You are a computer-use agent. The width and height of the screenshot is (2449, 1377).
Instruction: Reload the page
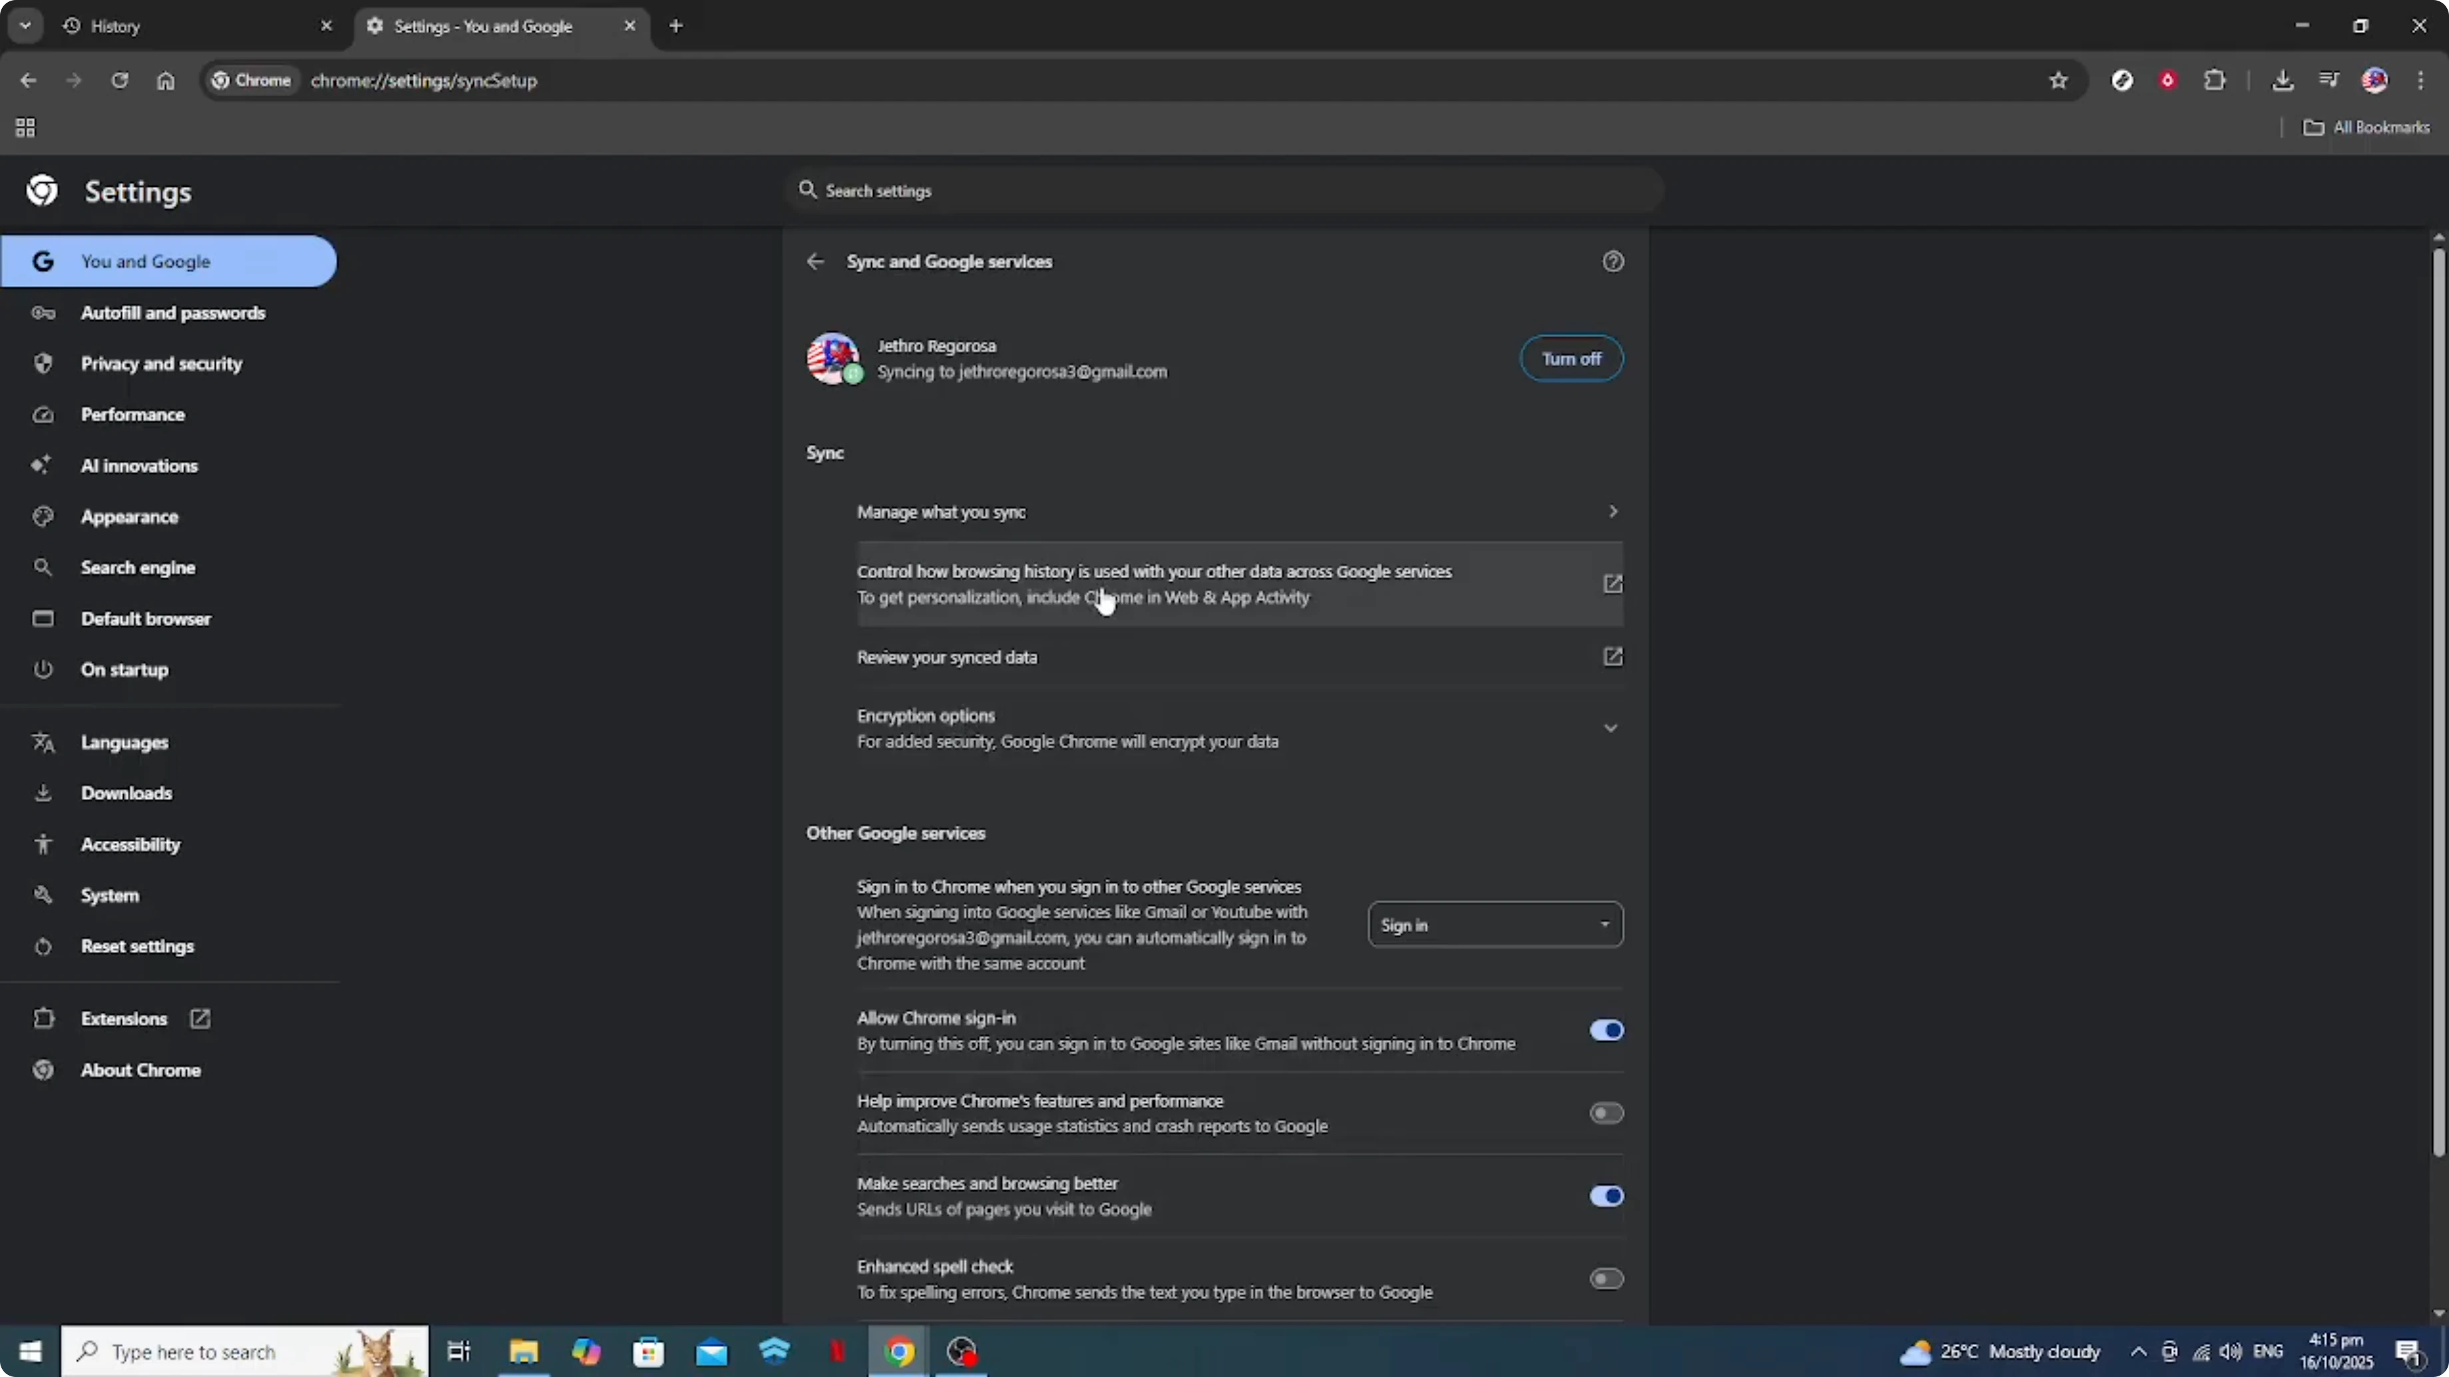click(119, 80)
